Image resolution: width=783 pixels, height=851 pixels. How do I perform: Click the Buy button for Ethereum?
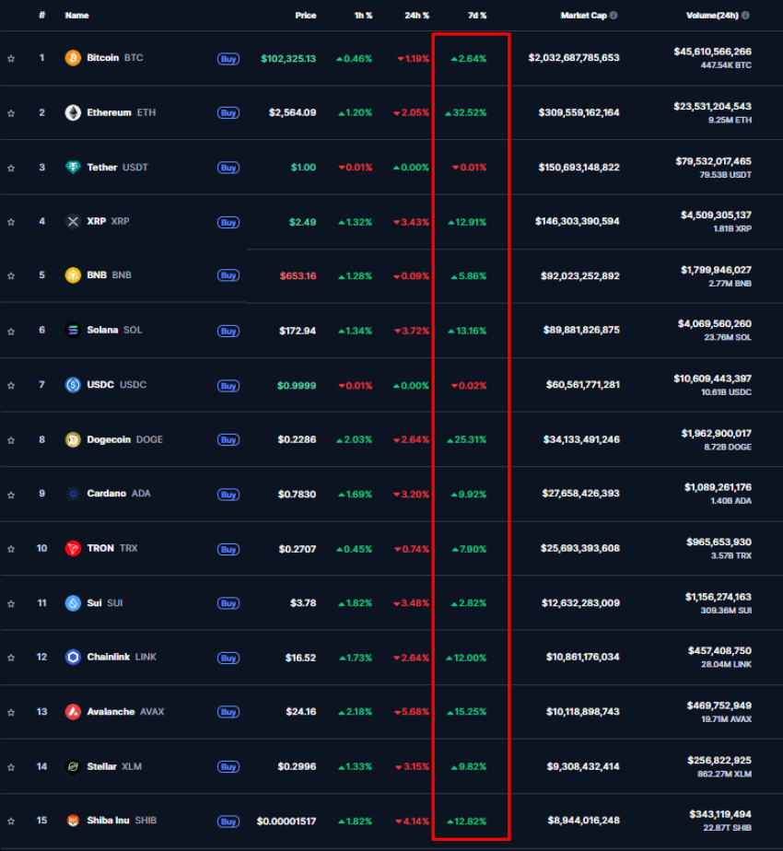click(228, 112)
